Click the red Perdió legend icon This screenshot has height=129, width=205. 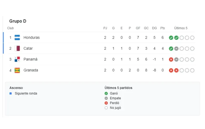pyautogui.click(x=106, y=103)
